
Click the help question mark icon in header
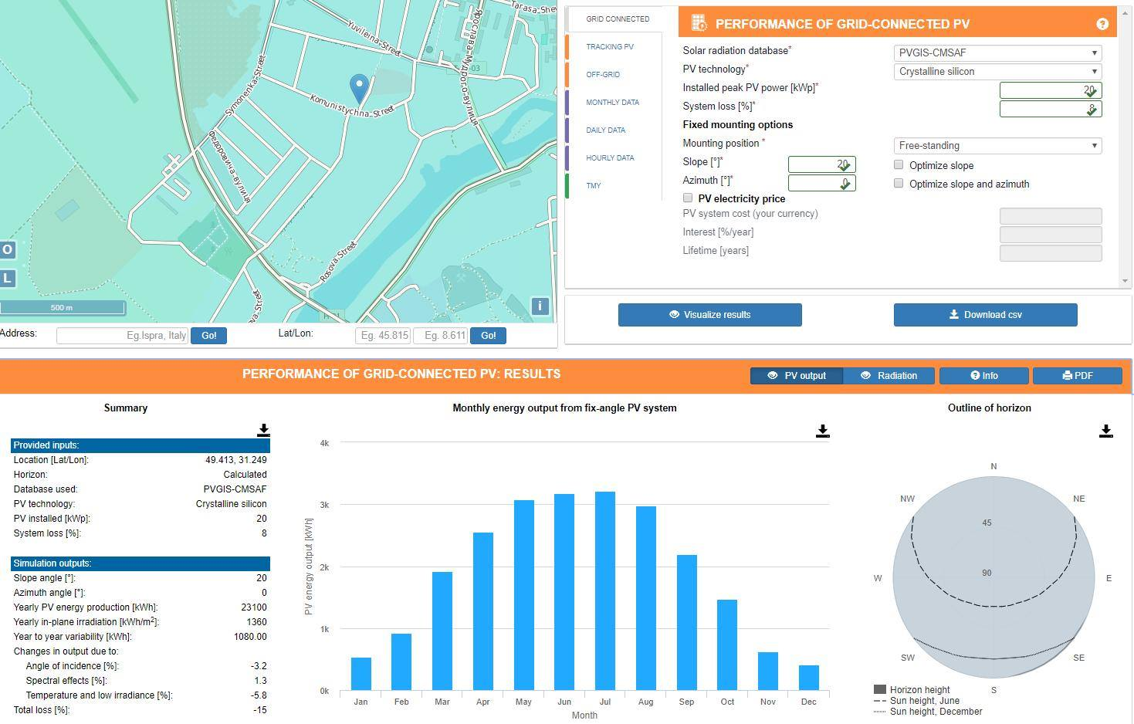tap(1102, 24)
